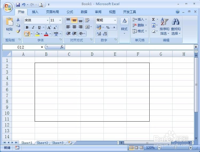200x152 pixels.
Task: Open the 字体 dialog launcher
Action: [x=61, y=39]
